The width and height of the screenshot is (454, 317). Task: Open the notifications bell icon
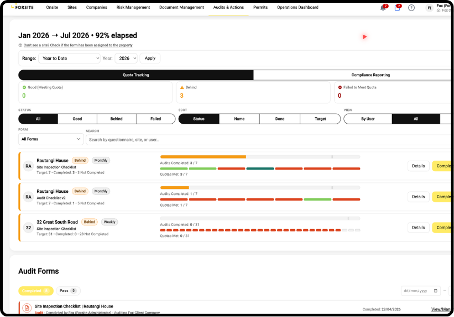(x=383, y=8)
